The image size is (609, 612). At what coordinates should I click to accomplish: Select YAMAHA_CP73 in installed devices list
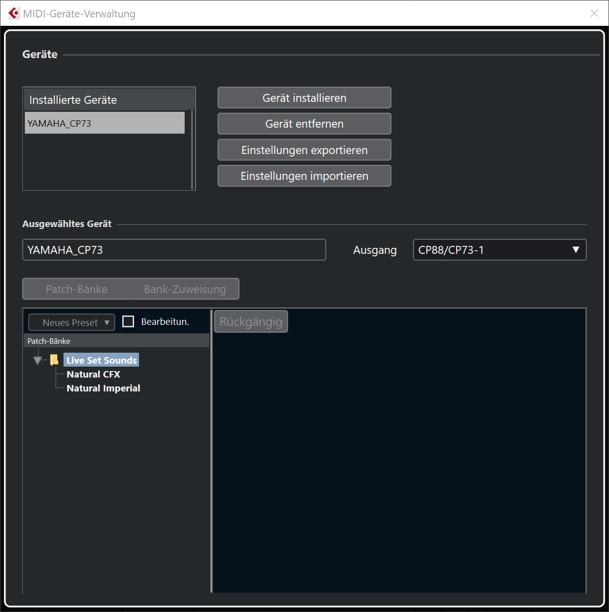[105, 123]
